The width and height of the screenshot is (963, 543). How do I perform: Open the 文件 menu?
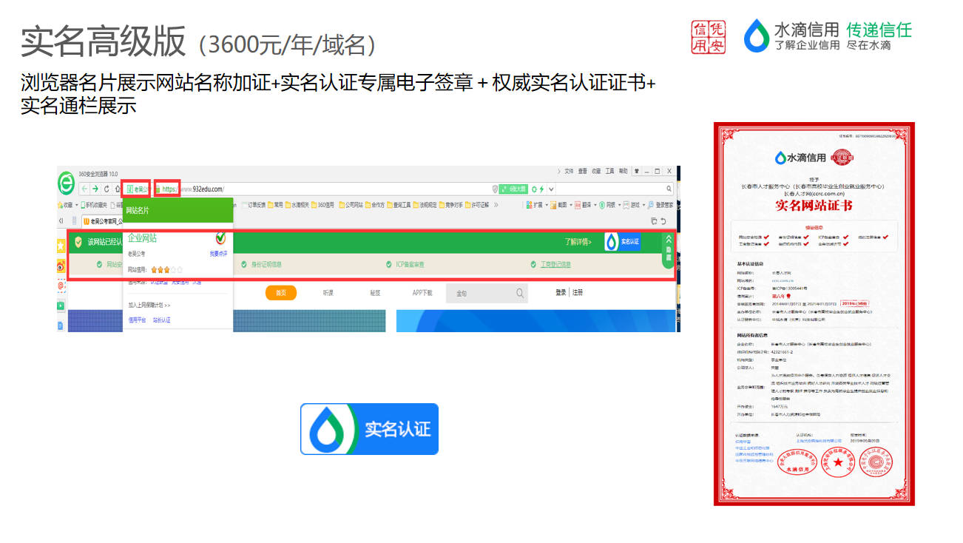click(x=569, y=171)
